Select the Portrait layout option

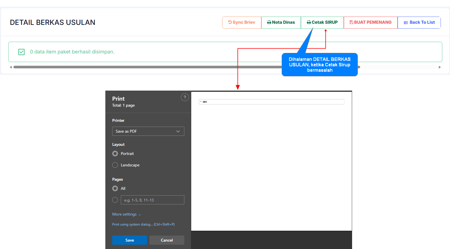[x=115, y=154]
